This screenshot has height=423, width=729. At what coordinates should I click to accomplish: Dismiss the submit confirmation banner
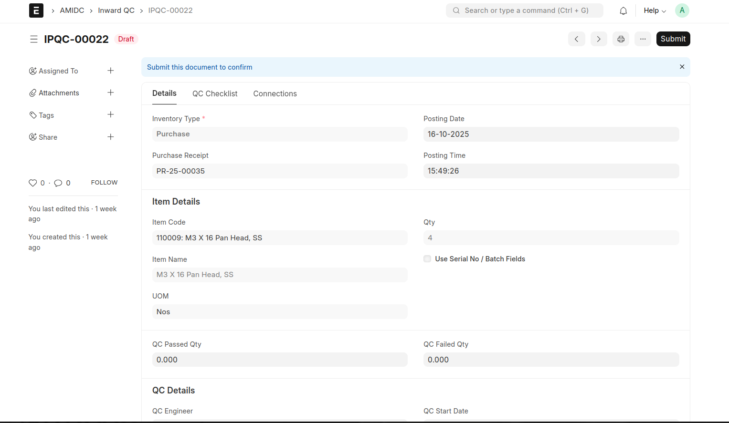pos(682,67)
